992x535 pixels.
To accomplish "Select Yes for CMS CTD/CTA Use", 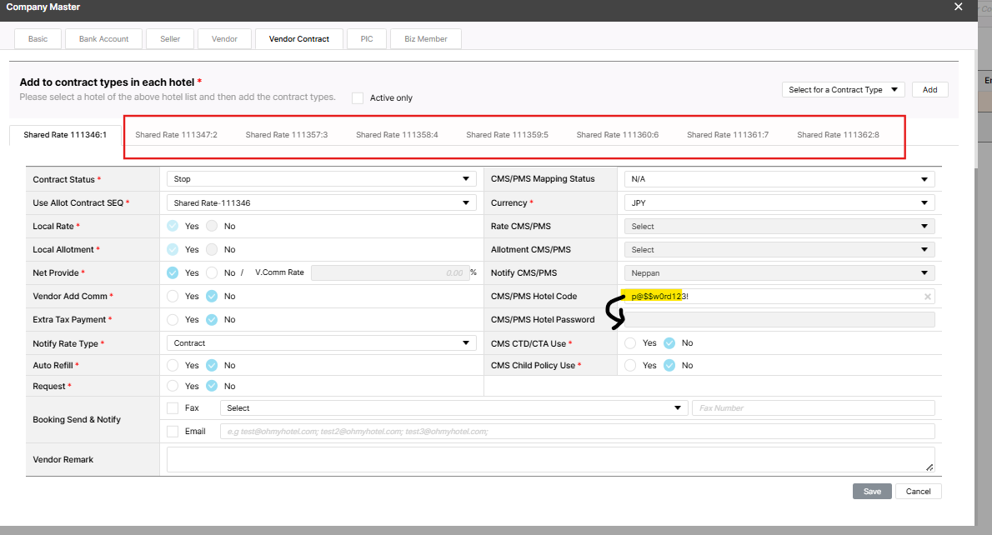I will point(630,343).
